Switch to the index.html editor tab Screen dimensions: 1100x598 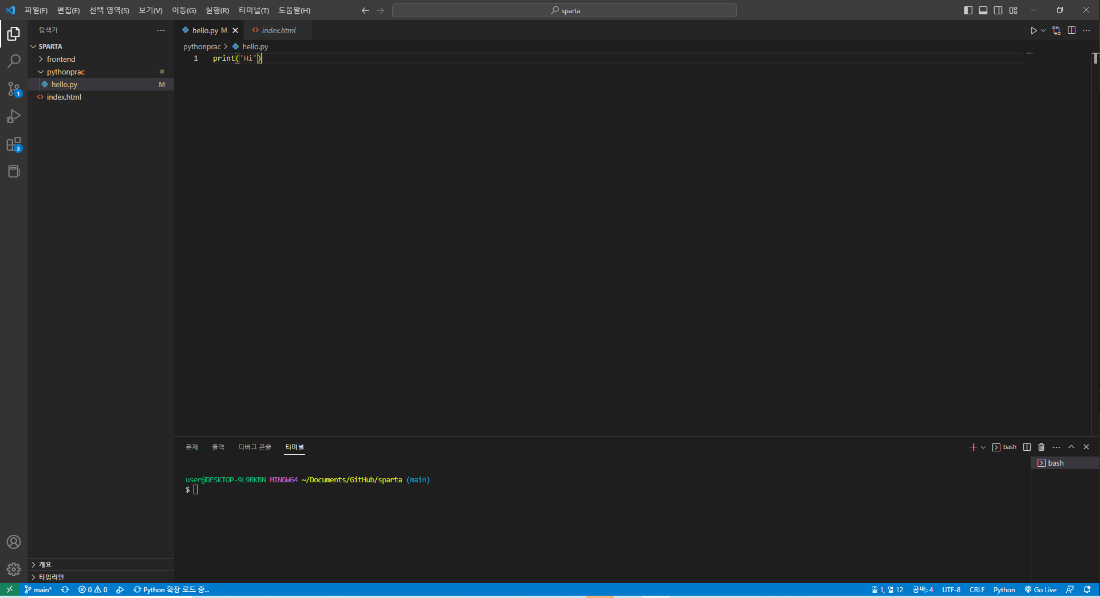click(x=278, y=30)
